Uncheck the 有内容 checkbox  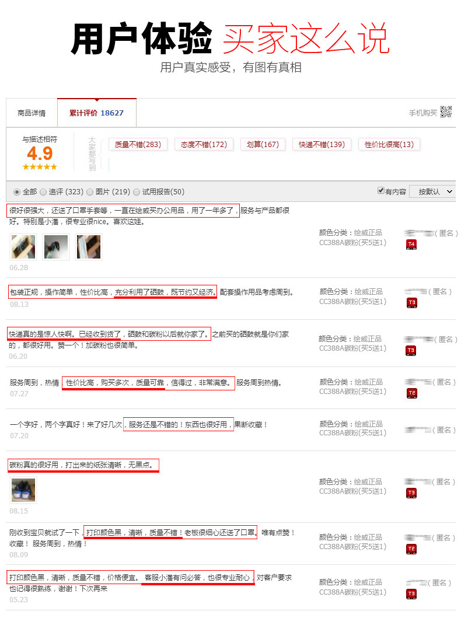pos(381,190)
